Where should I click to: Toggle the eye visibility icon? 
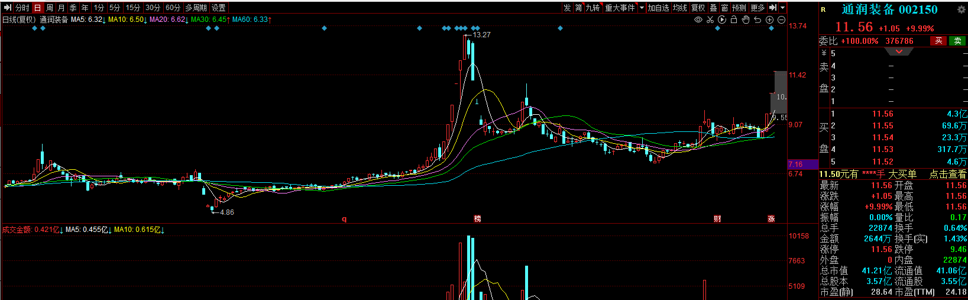pyautogui.click(x=698, y=20)
